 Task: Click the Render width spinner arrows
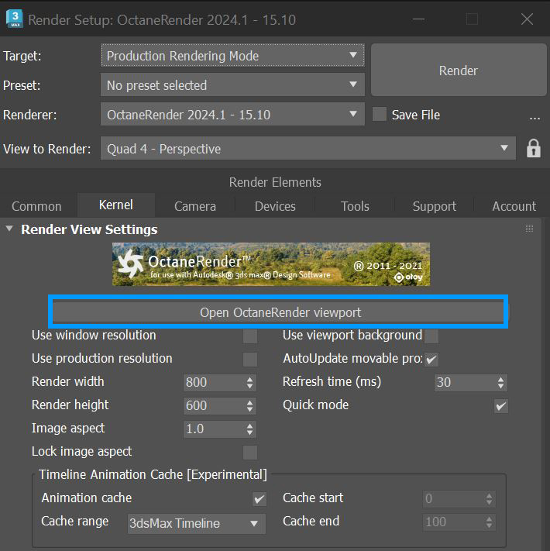click(x=249, y=383)
